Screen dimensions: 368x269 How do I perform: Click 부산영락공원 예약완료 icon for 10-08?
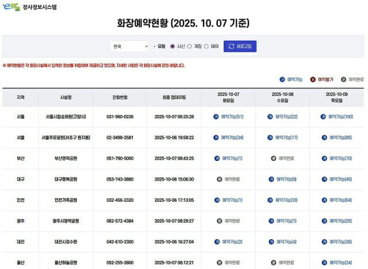point(273,158)
